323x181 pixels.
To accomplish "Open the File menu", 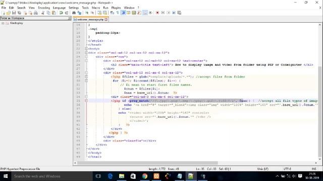I will (x=4, y=8).
